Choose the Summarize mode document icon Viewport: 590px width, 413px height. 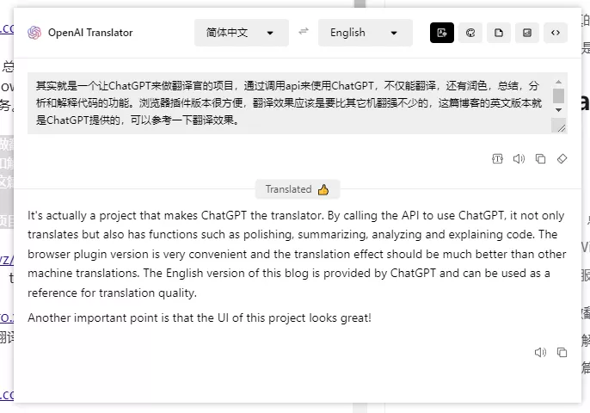(x=499, y=33)
